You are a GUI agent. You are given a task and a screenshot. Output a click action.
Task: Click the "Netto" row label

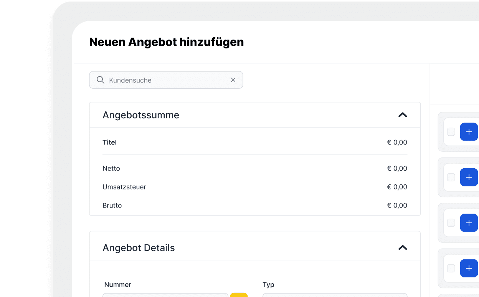(x=111, y=168)
